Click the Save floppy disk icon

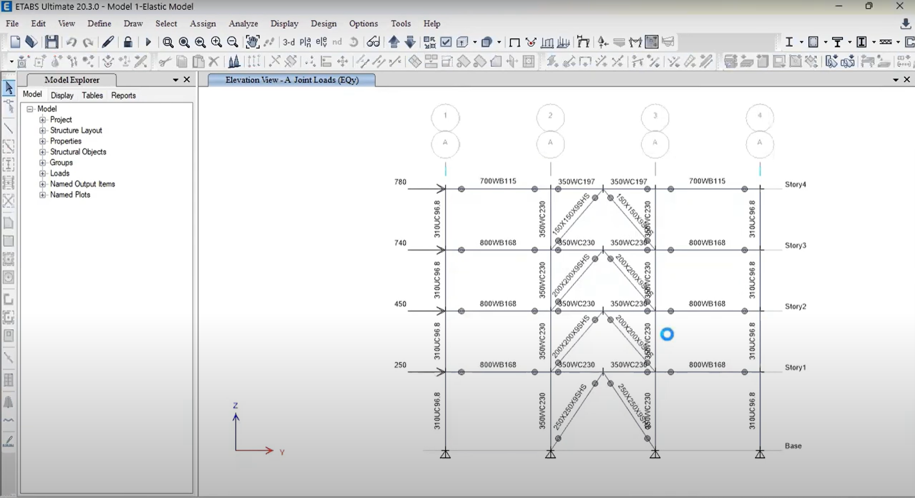click(x=51, y=42)
